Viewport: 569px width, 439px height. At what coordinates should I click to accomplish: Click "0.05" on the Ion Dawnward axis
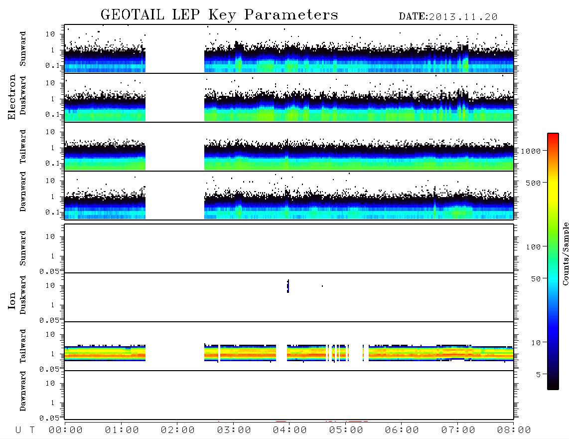49,418
